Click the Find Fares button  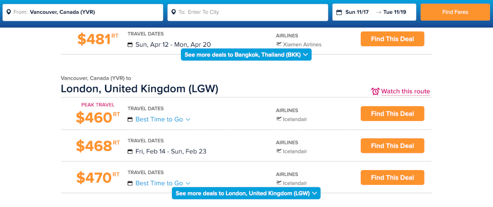click(455, 12)
